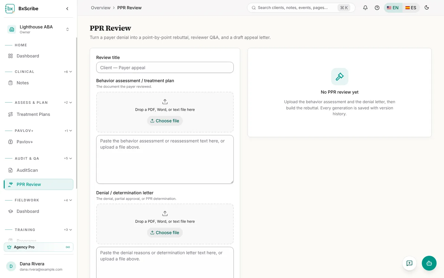Open Notes in the sidebar
Screen dimensions: 444x278
39,83
